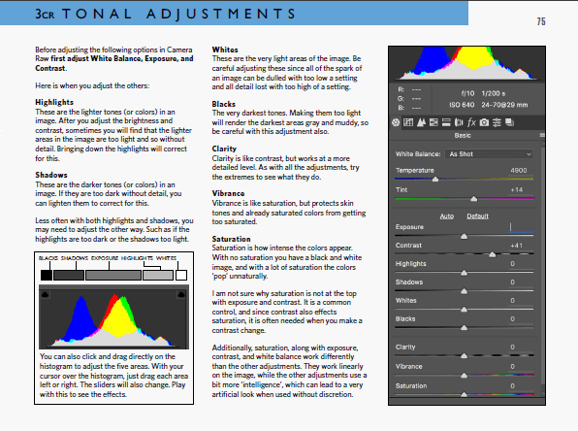Open the Snapshots panel icon tab
The width and height of the screenshot is (578, 431).
pyautogui.click(x=509, y=122)
